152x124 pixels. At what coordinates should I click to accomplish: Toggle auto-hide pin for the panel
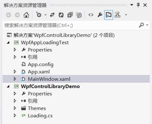coord(138,5)
